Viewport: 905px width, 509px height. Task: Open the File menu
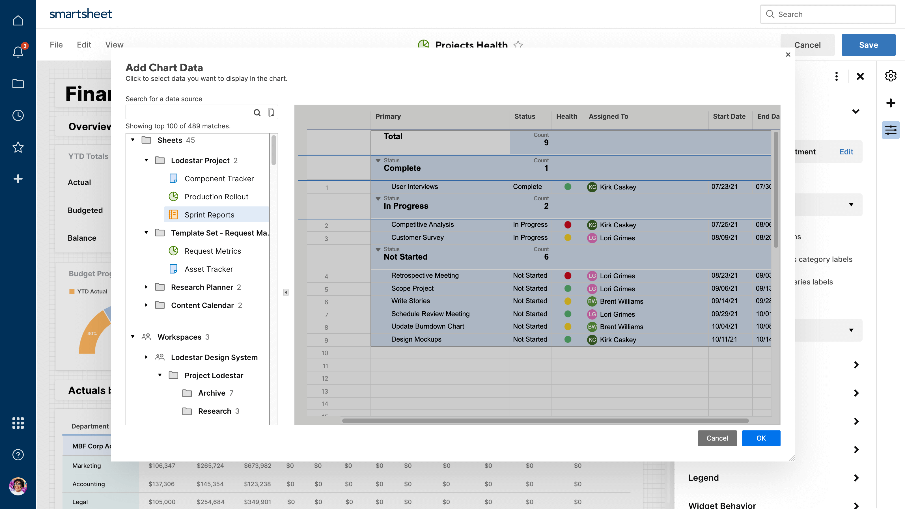[x=56, y=45]
